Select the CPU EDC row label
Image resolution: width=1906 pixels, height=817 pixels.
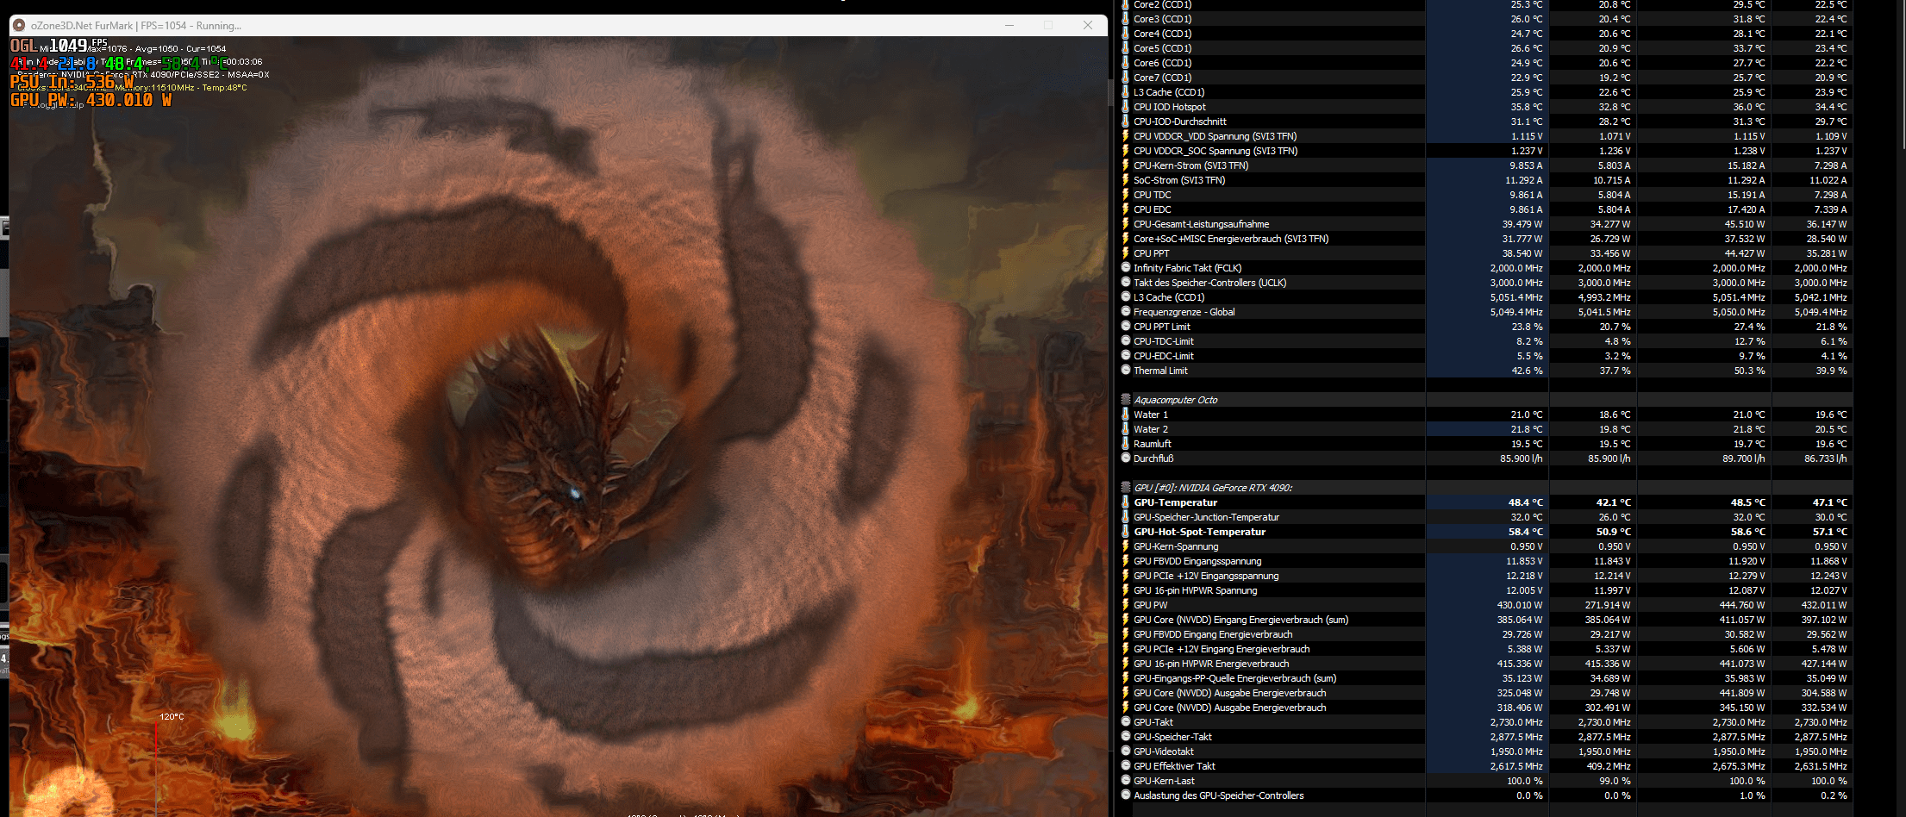1152,209
